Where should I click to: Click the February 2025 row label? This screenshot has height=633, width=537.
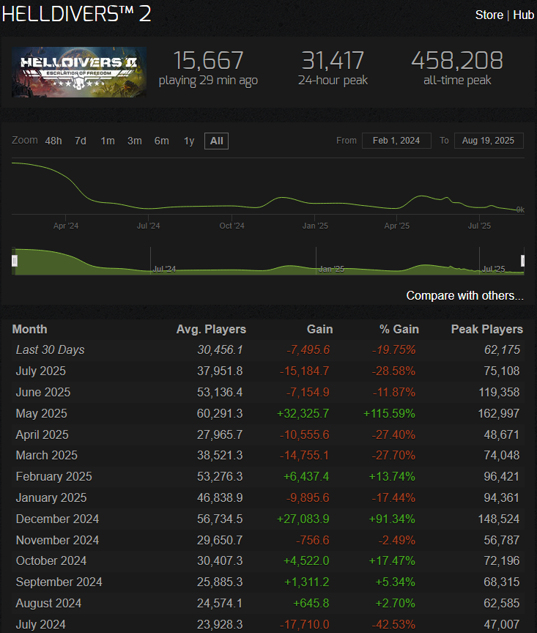click(x=54, y=476)
